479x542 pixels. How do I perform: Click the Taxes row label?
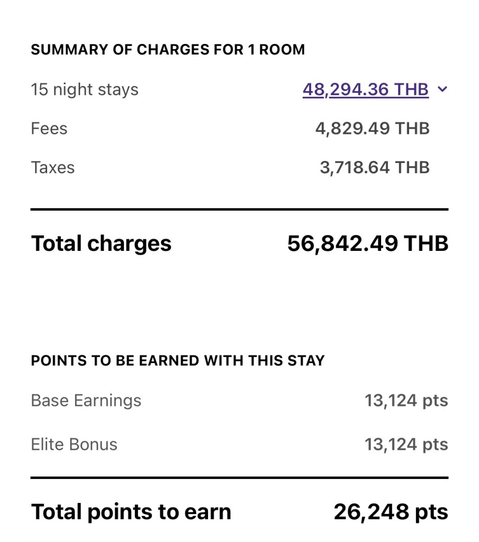(53, 168)
